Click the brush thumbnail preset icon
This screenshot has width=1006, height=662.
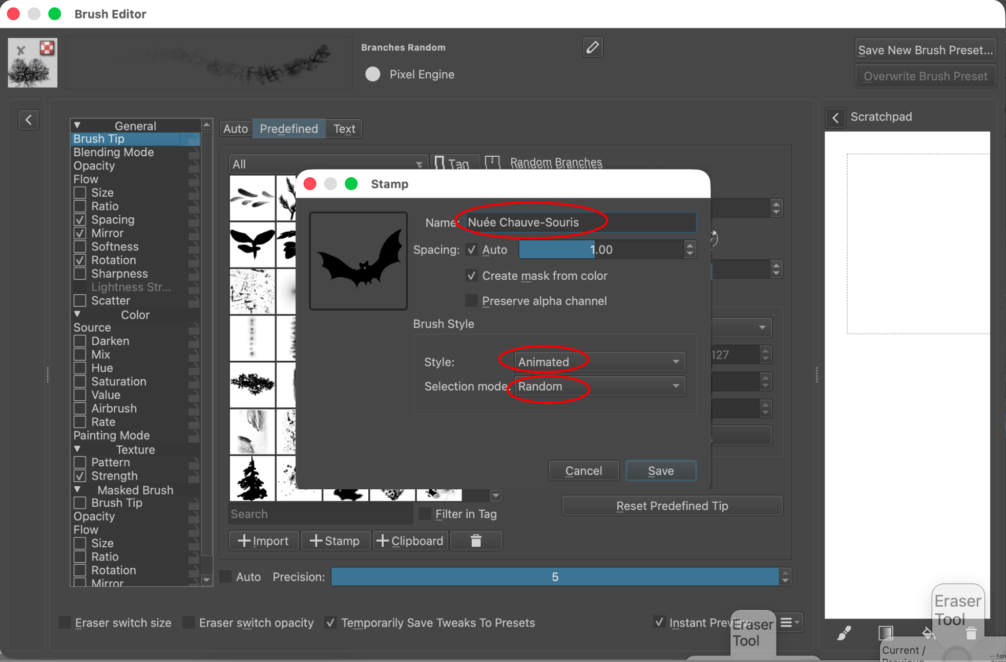[x=32, y=63]
